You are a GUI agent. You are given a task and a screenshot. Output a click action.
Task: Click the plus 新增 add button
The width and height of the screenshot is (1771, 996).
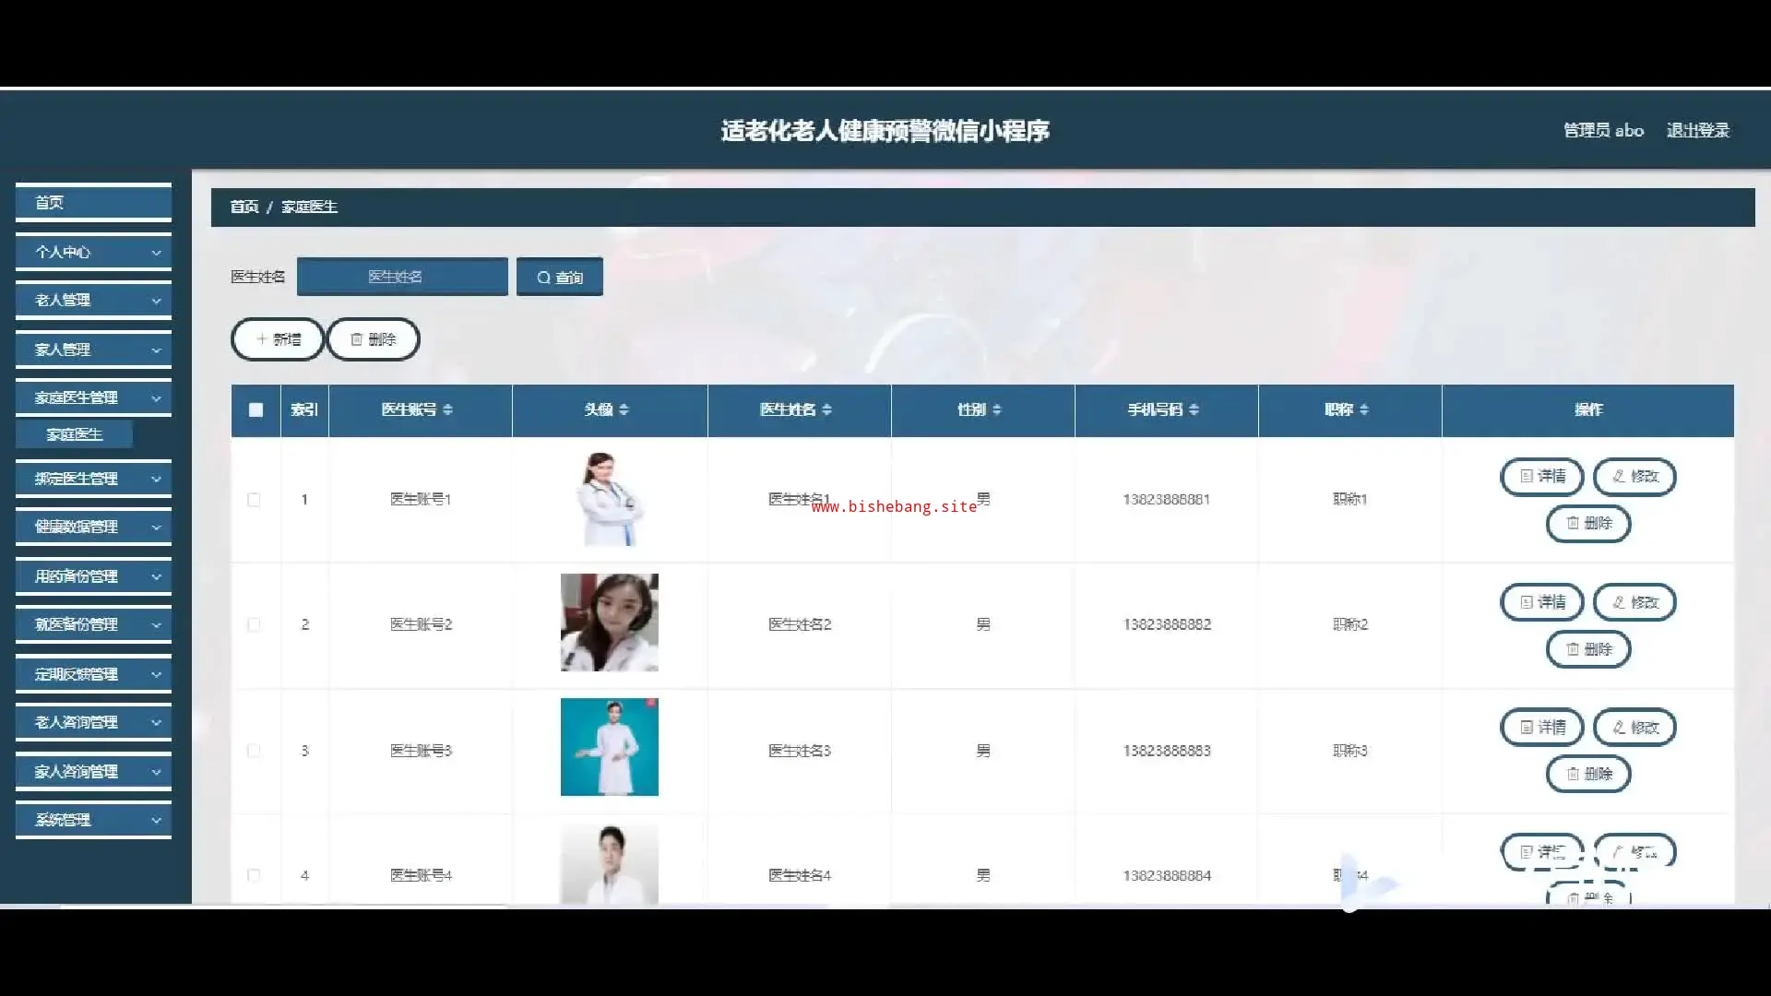pyautogui.click(x=278, y=339)
